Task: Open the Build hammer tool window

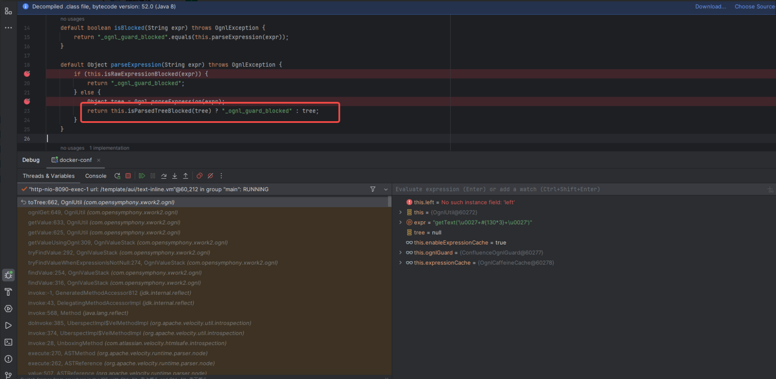Action: coord(8,292)
